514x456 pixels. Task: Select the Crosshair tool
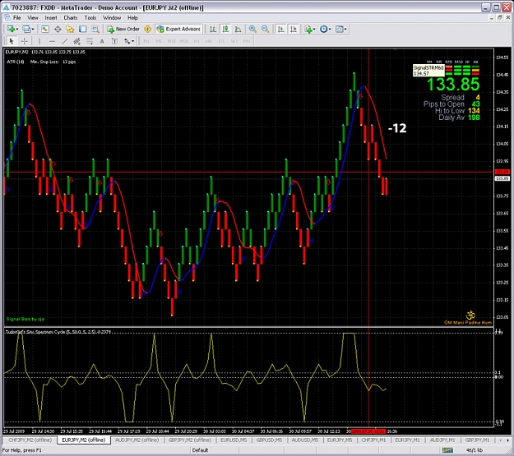click(x=24, y=41)
